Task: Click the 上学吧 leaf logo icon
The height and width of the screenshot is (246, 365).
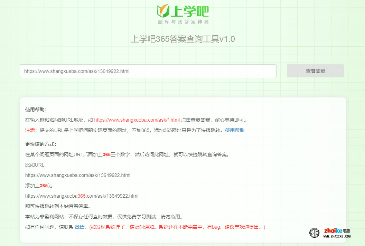Action: [163, 10]
